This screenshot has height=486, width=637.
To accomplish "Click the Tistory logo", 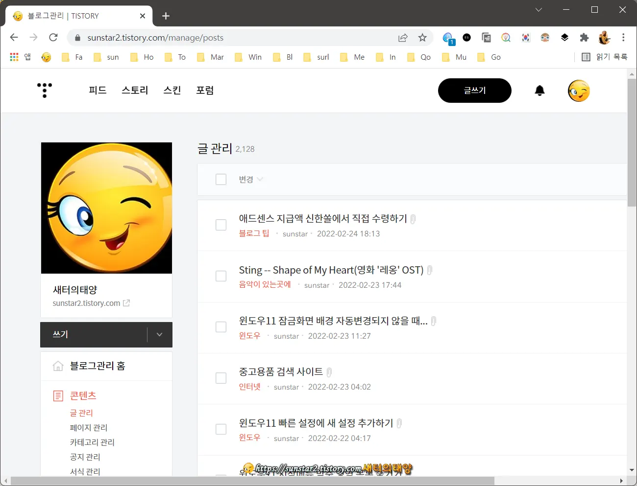I will tap(44, 91).
